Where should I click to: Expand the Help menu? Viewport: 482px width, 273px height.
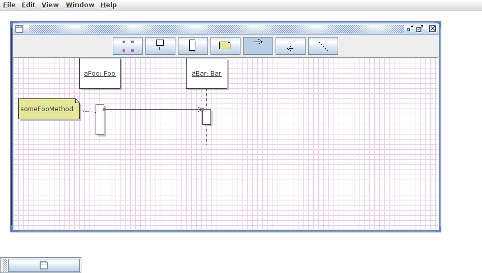pyautogui.click(x=108, y=5)
